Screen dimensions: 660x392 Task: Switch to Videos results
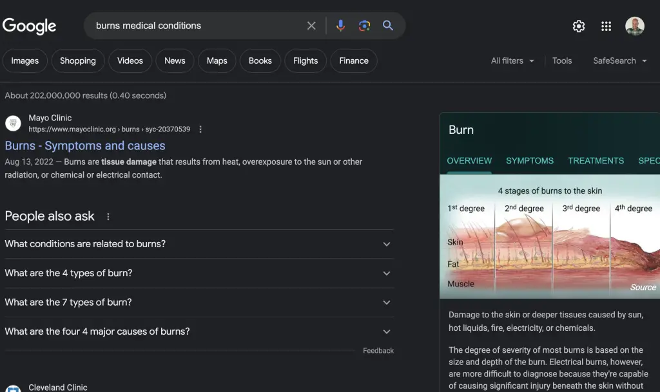click(130, 61)
